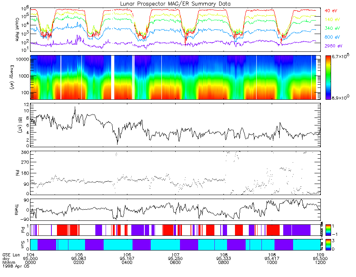Click the 1998 Apr 05 date label

(16, 266)
